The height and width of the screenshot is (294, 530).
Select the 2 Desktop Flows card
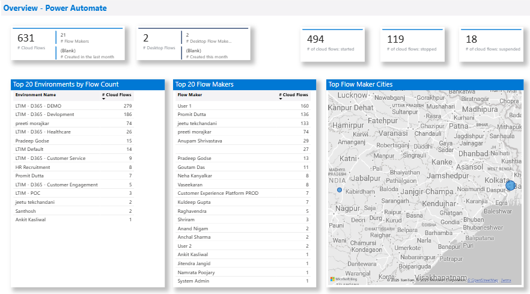(159, 42)
